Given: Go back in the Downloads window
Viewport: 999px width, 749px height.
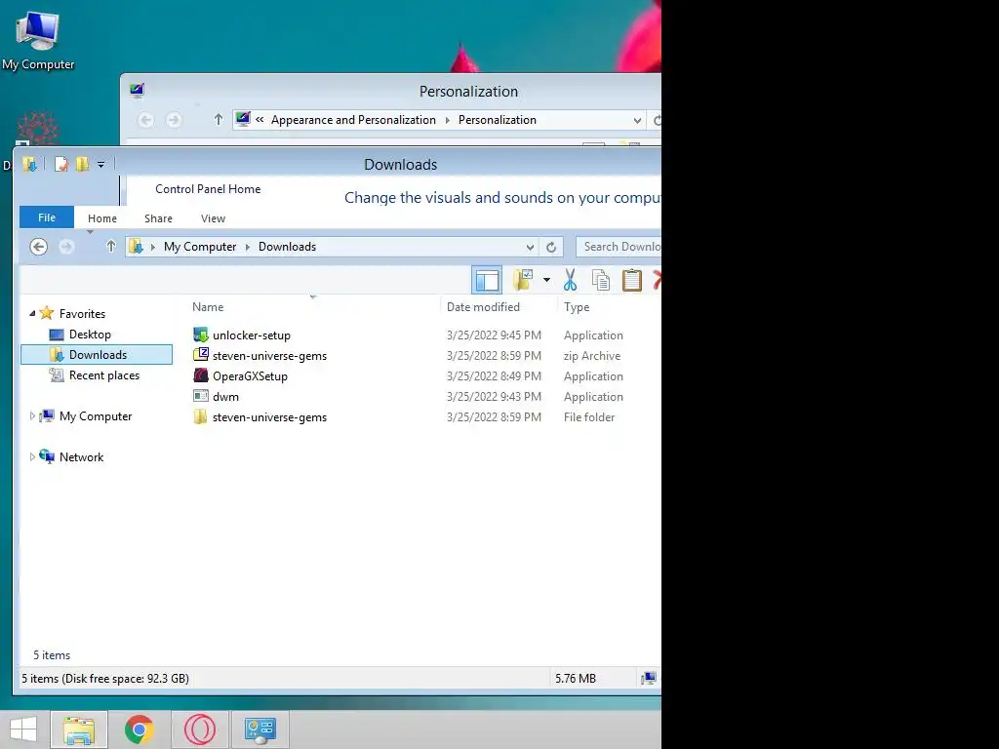Looking at the screenshot, I should click(x=38, y=247).
